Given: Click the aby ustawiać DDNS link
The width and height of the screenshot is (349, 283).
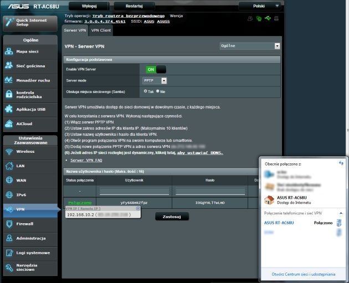Looking at the screenshot, I should pos(200,153).
